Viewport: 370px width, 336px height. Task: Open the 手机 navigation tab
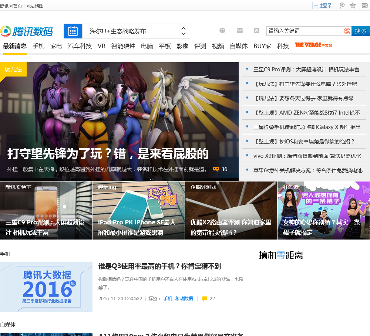pos(38,46)
